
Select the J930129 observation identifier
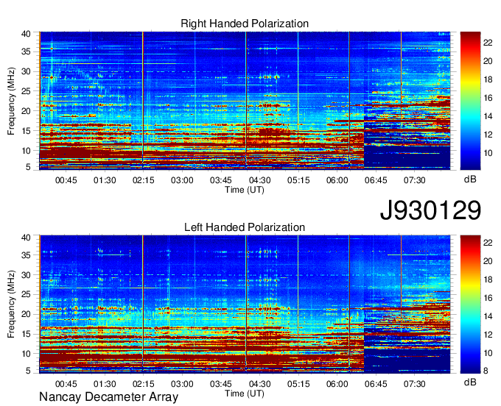pos(430,210)
